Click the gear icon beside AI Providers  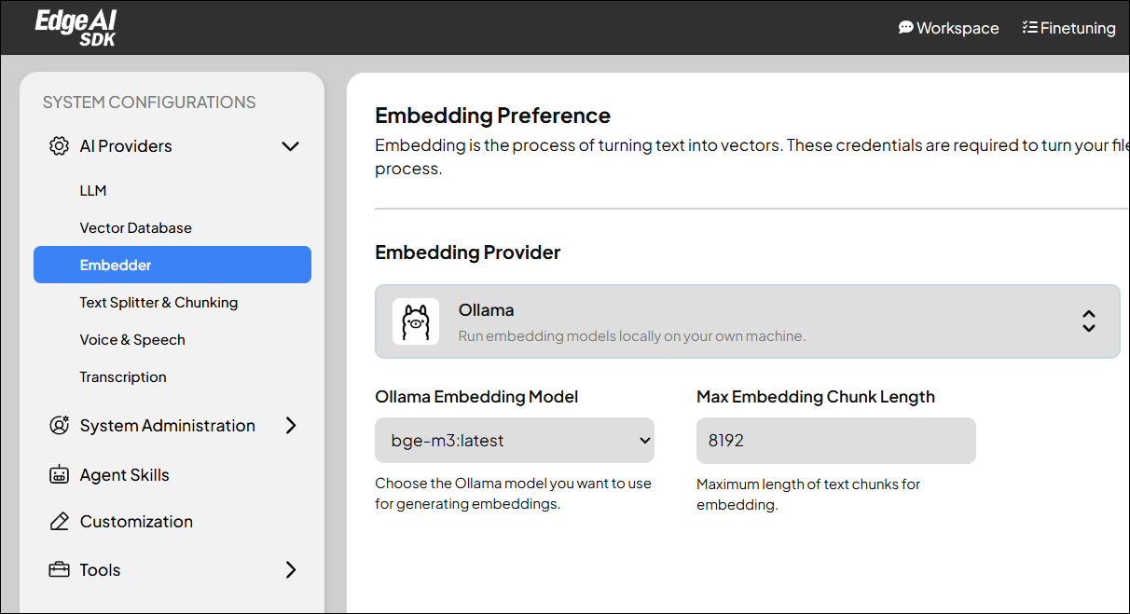click(59, 145)
